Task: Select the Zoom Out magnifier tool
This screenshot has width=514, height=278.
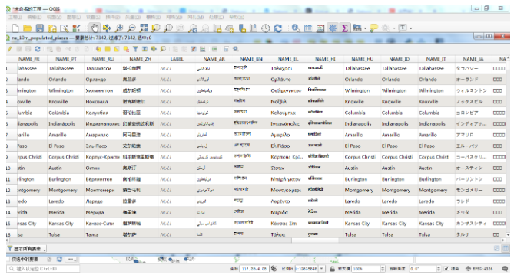Action: 131,28
